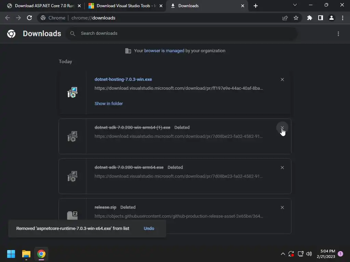Open a new tab
The image size is (350, 262).
[256, 6]
